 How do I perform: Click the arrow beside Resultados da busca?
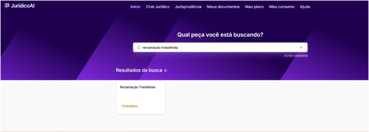tap(165, 70)
